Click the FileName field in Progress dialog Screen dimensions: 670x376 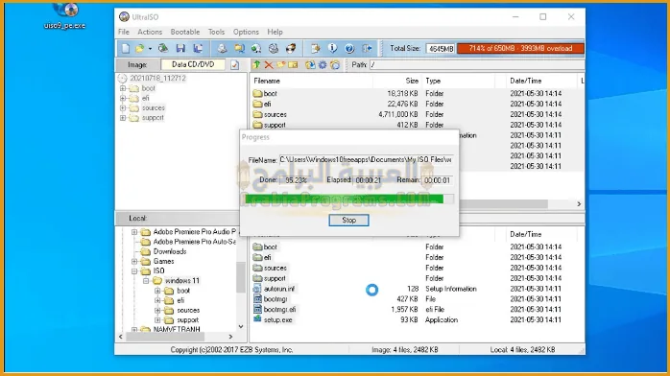366,159
